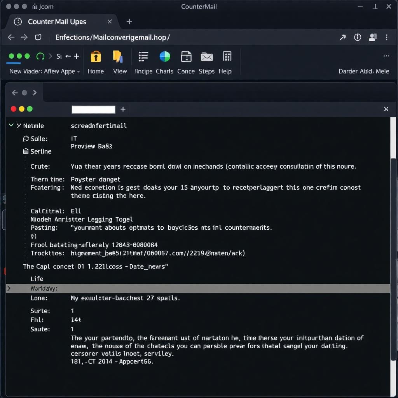Collapse the Netmle tree node
The width and height of the screenshot is (398, 398).
point(11,125)
